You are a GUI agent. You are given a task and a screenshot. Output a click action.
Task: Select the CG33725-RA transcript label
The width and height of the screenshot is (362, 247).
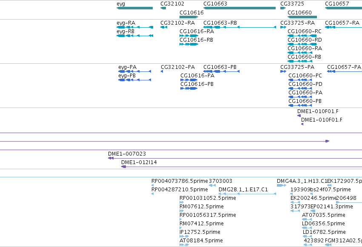297,23
